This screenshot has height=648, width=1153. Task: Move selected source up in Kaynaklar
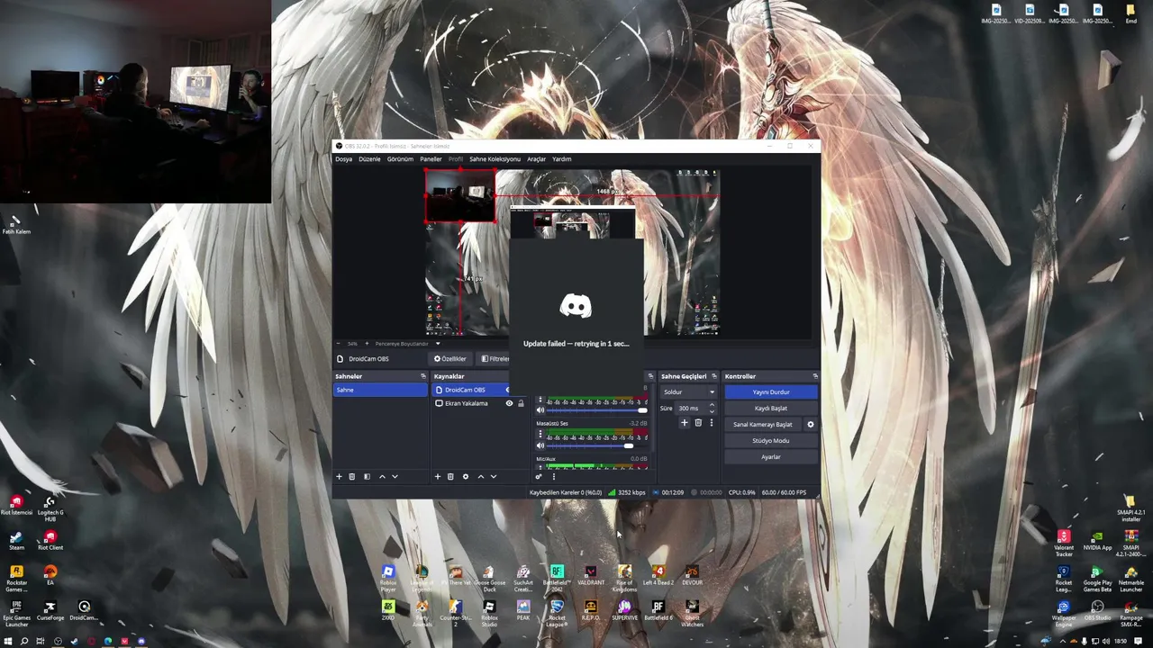pos(481,476)
